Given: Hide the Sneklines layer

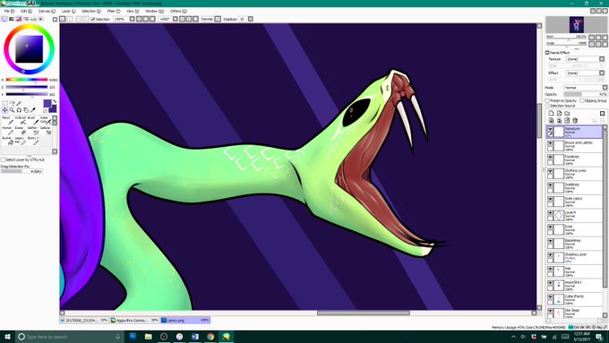Looking at the screenshot, I should click(x=551, y=185).
